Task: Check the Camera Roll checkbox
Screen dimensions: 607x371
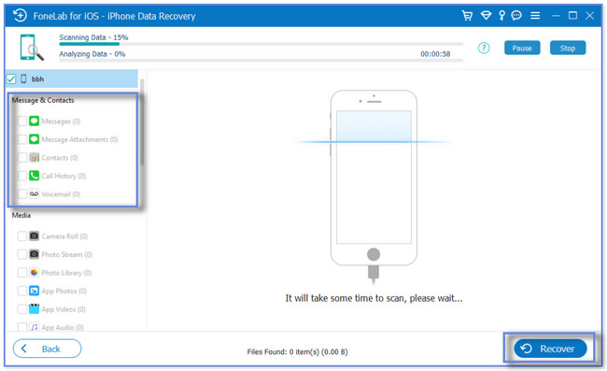Action: tap(22, 236)
